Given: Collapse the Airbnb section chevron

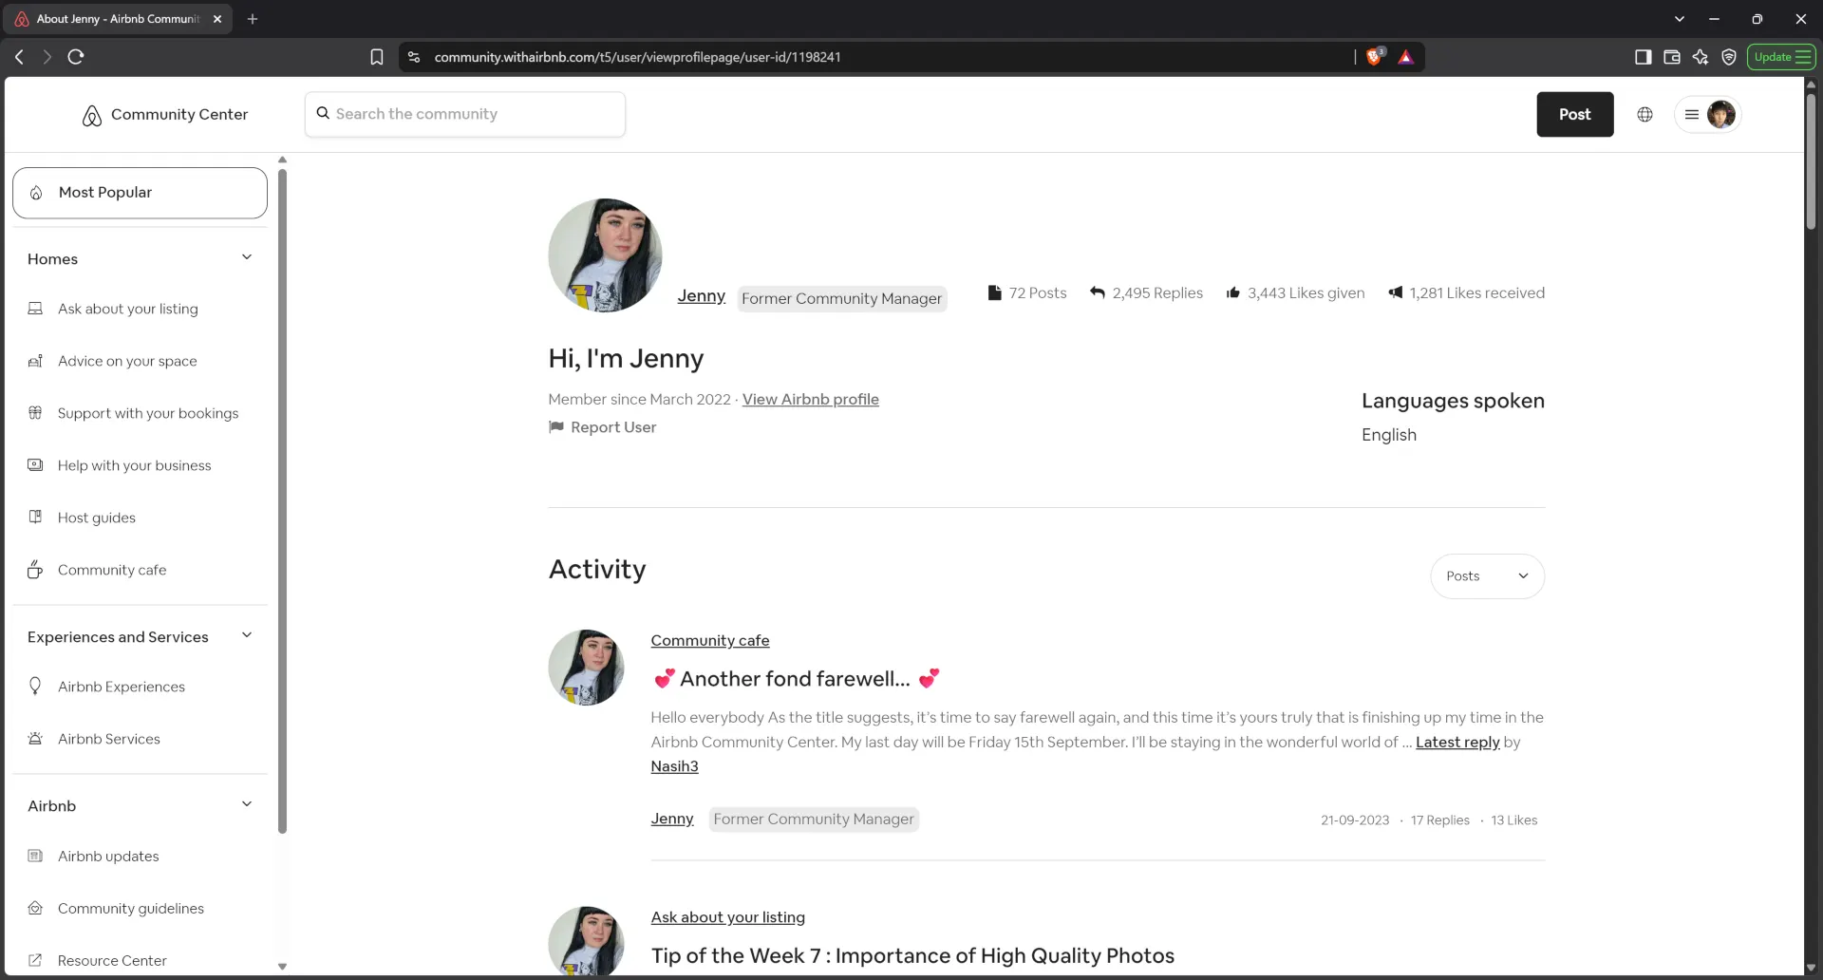Looking at the screenshot, I should [x=247, y=804].
